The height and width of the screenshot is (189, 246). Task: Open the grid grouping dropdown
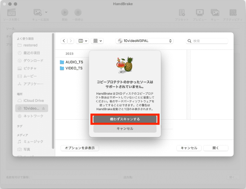[x=97, y=41]
